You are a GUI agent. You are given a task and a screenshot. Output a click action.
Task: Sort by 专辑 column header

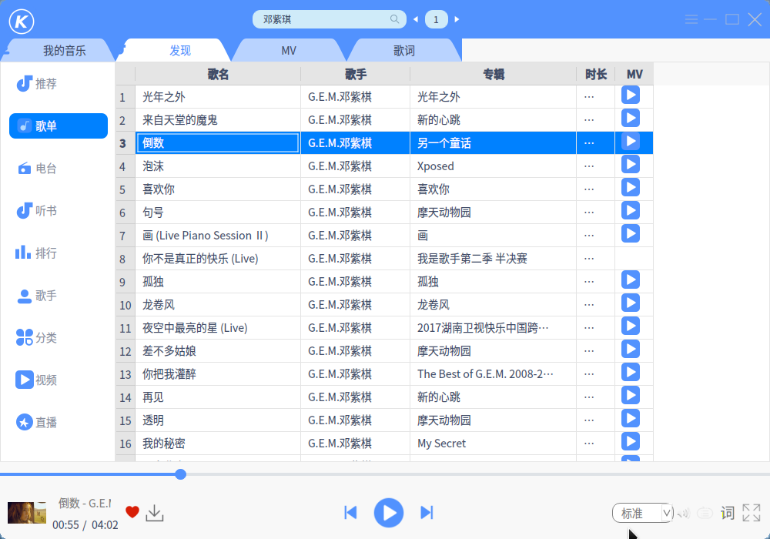[x=494, y=74]
